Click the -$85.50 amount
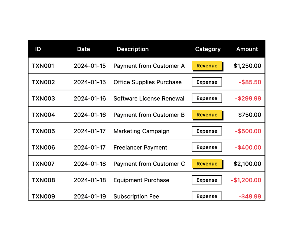 tap(250, 82)
